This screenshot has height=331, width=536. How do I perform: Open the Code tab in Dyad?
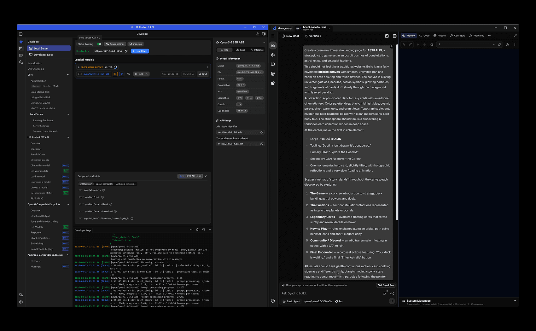[x=424, y=36]
